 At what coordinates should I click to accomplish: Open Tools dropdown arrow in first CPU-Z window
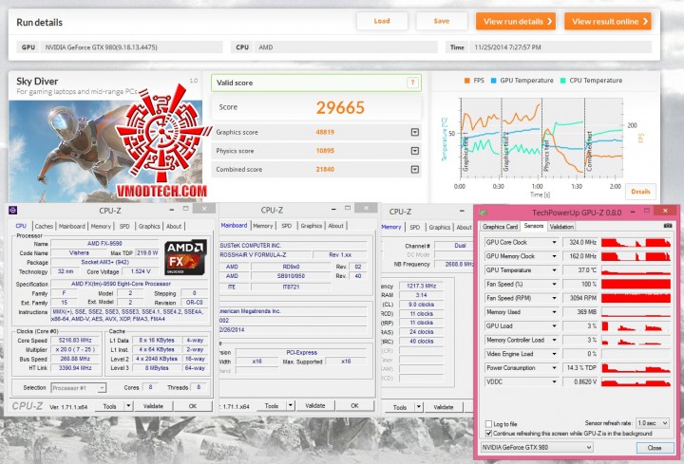point(128,406)
